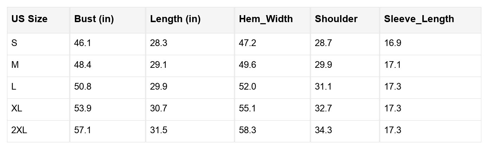Select the Shoulder header cell

click(x=336, y=19)
